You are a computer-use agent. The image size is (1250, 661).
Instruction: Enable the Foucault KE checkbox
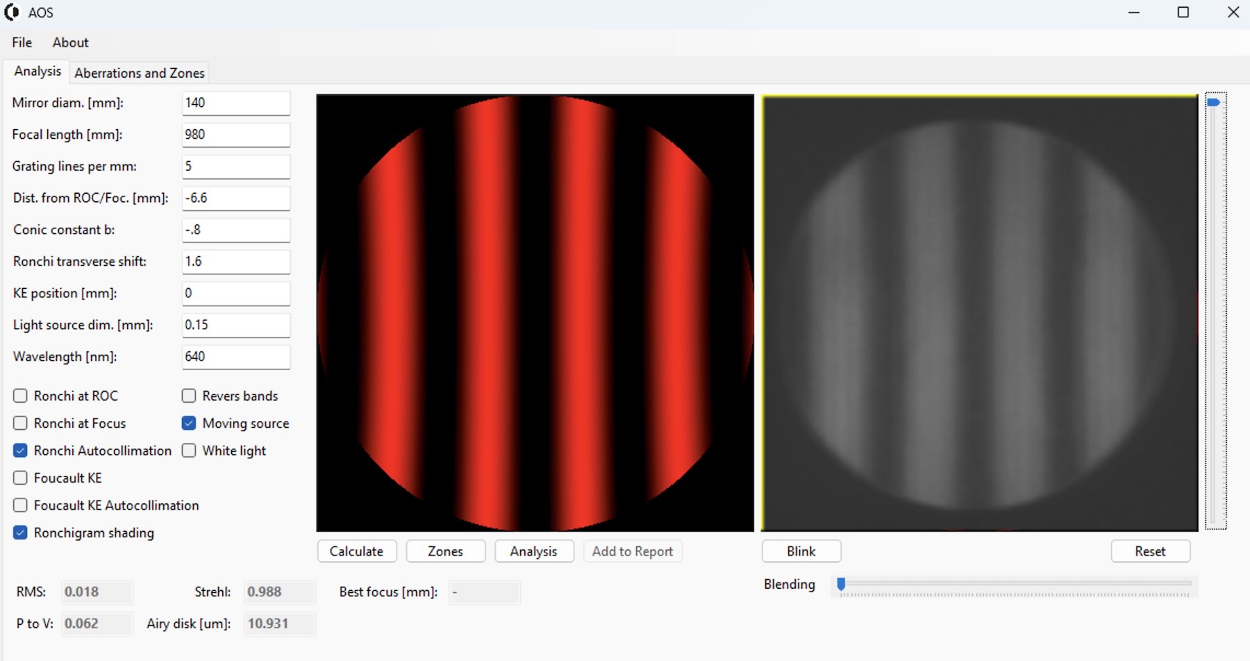pos(20,478)
